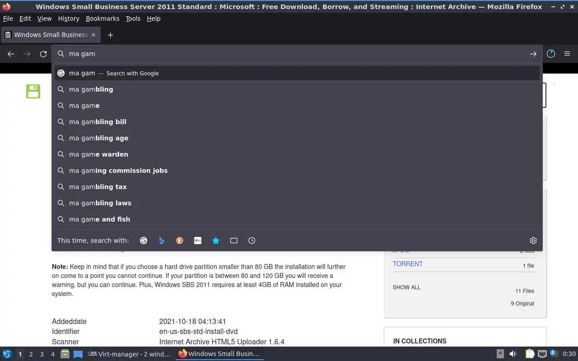Click the clock showing 0:30

click(569, 354)
